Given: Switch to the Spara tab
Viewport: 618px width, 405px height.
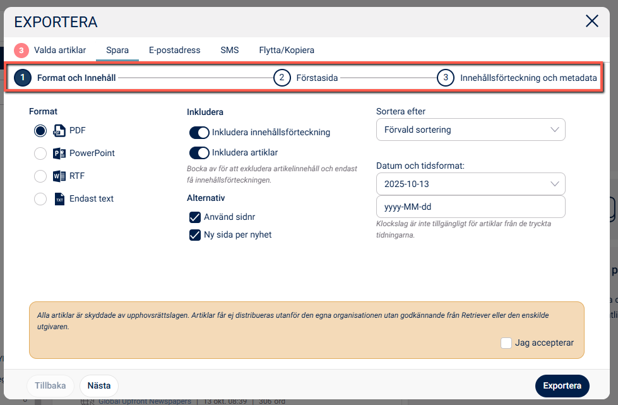Looking at the screenshot, I should (x=117, y=50).
